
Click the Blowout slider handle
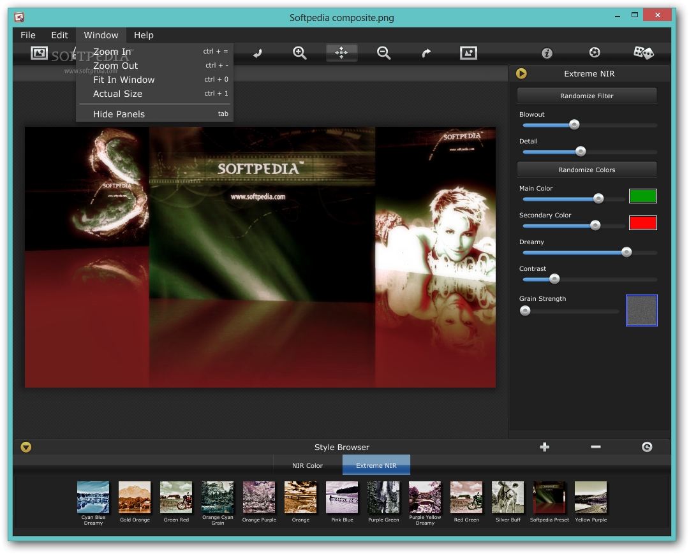(x=574, y=125)
